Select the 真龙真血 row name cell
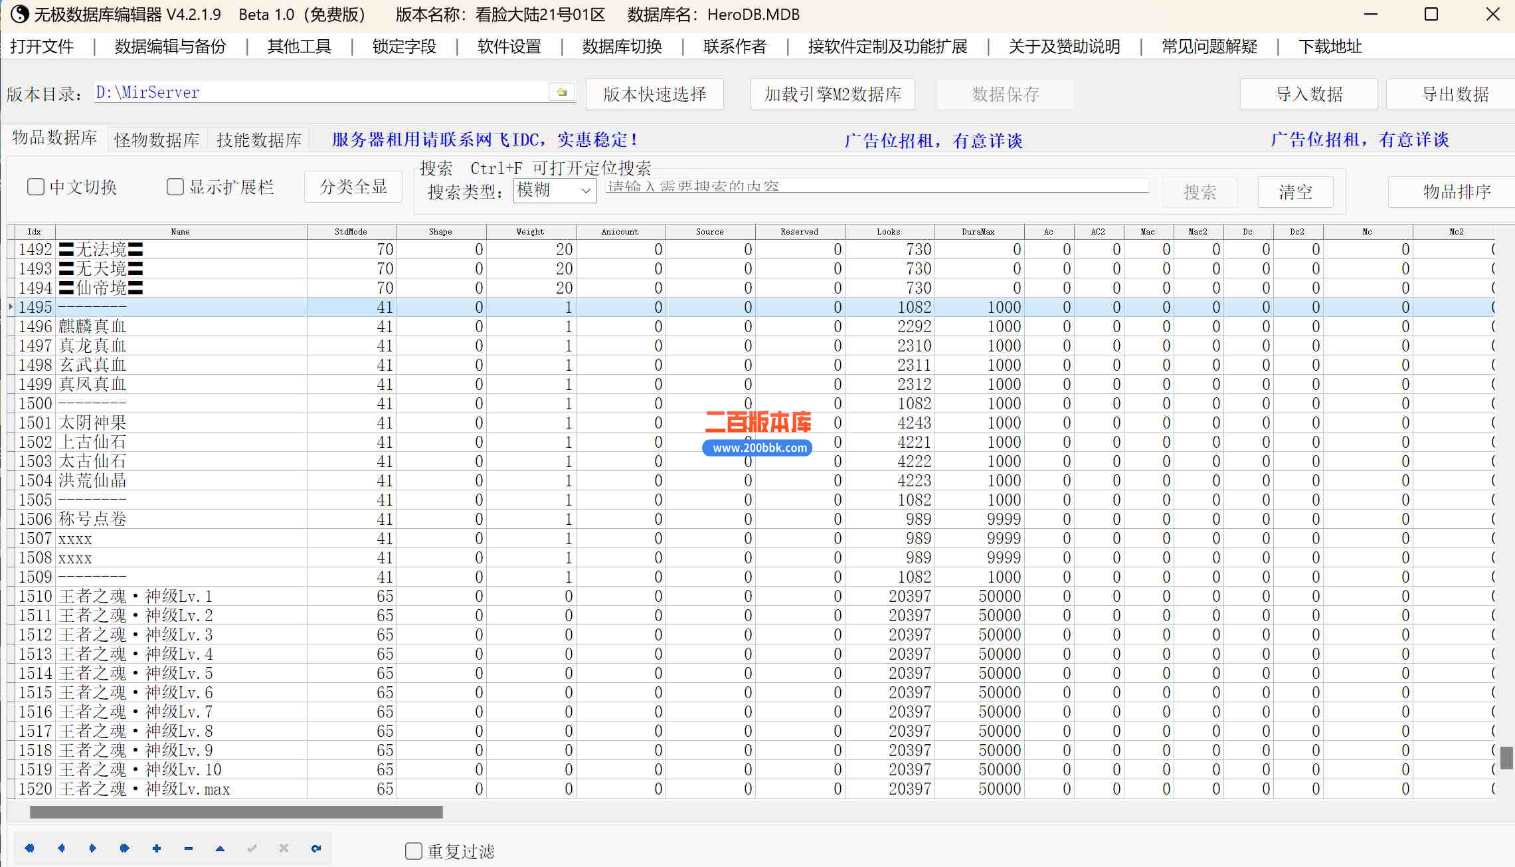Screen dimensions: 1515x867 (181, 345)
